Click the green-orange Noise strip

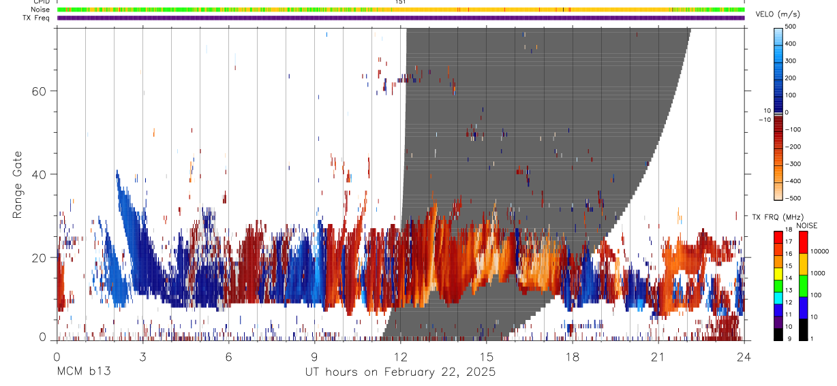401,10
